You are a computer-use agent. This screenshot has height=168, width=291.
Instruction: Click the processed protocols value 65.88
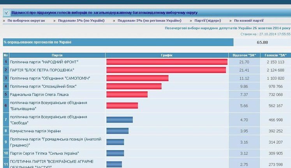click(262, 42)
